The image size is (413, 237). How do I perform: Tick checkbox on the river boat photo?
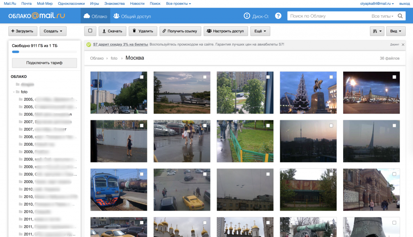(205, 77)
